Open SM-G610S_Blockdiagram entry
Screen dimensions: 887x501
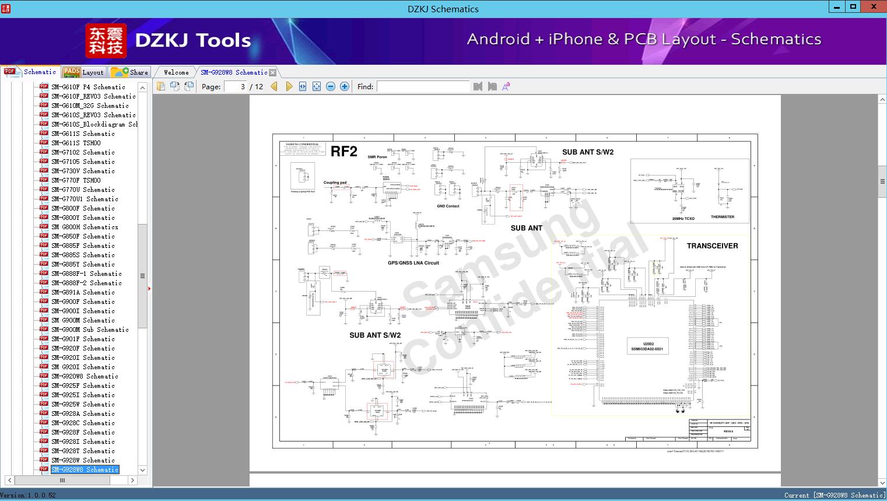94,124
